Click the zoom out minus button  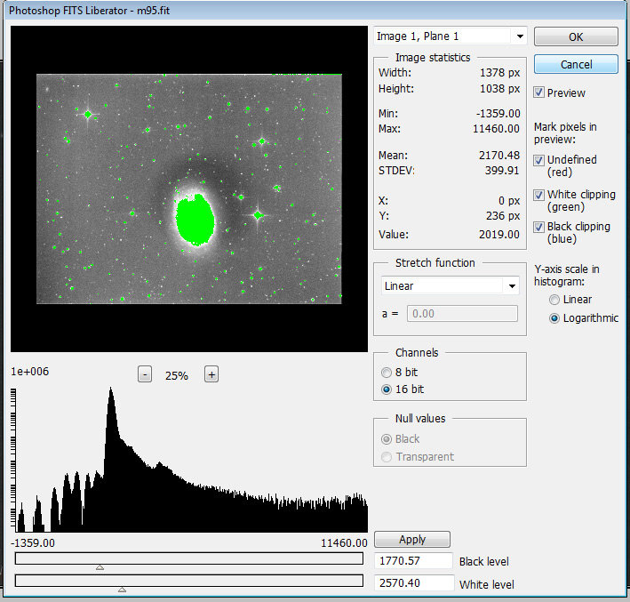[x=145, y=374]
